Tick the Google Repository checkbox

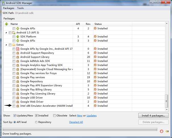(x=14, y=81)
